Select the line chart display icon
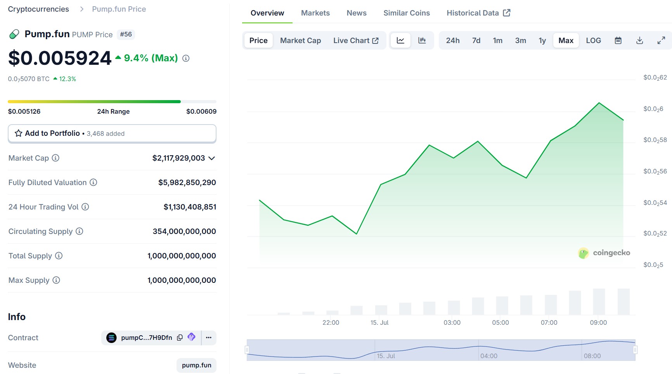This screenshot has width=672, height=374. pyautogui.click(x=400, y=40)
